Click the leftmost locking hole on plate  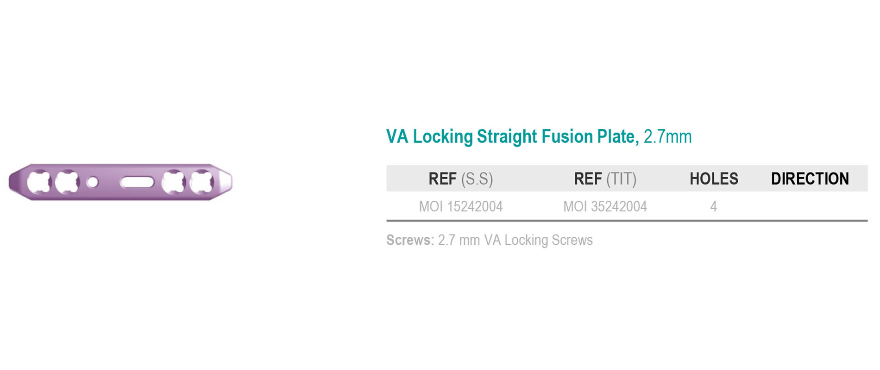39,182
